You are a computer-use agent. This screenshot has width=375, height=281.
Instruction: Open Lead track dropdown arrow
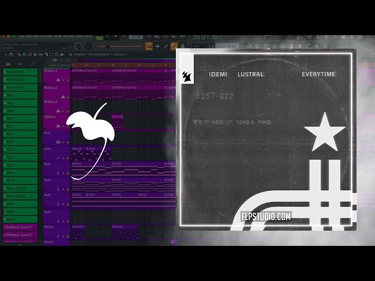(63, 158)
